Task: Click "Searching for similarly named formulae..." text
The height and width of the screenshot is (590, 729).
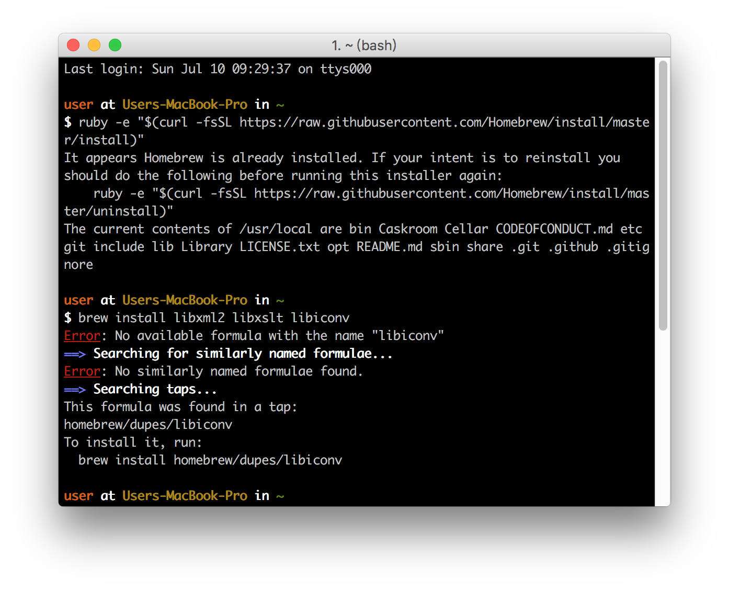Action: click(x=243, y=354)
